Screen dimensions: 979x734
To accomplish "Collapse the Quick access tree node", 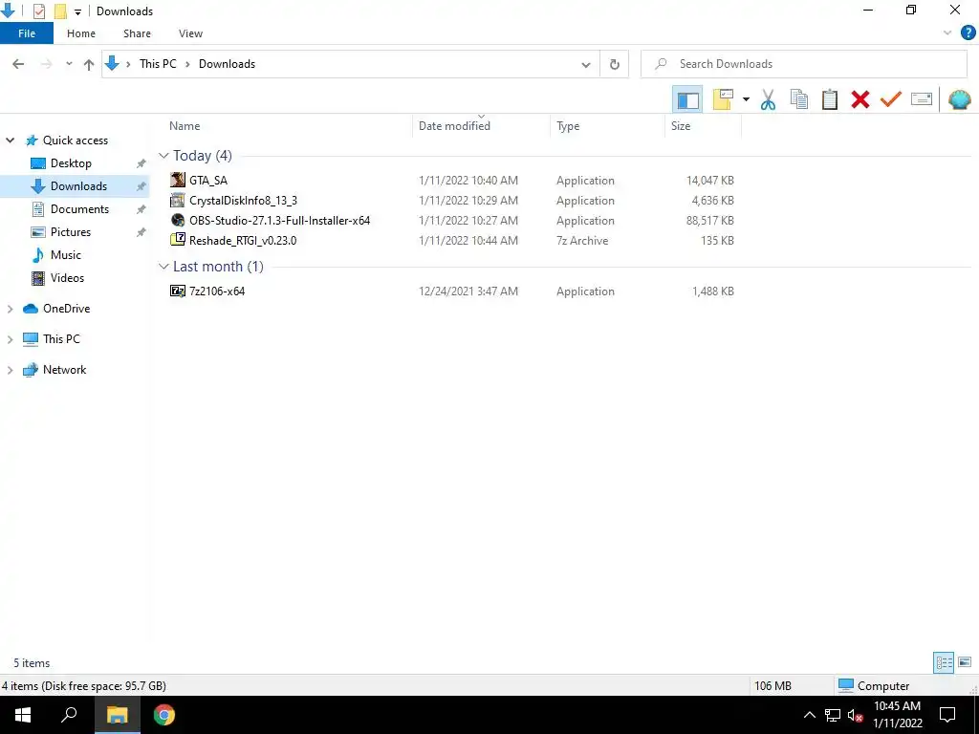I will [x=10, y=140].
